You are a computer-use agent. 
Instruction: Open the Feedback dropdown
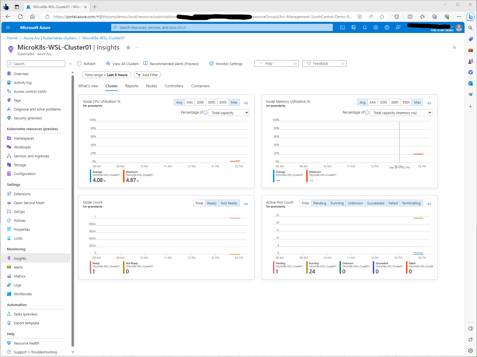point(324,63)
